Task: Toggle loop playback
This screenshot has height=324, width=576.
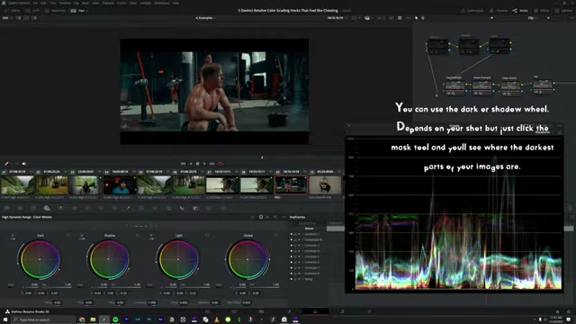Action: [220, 164]
